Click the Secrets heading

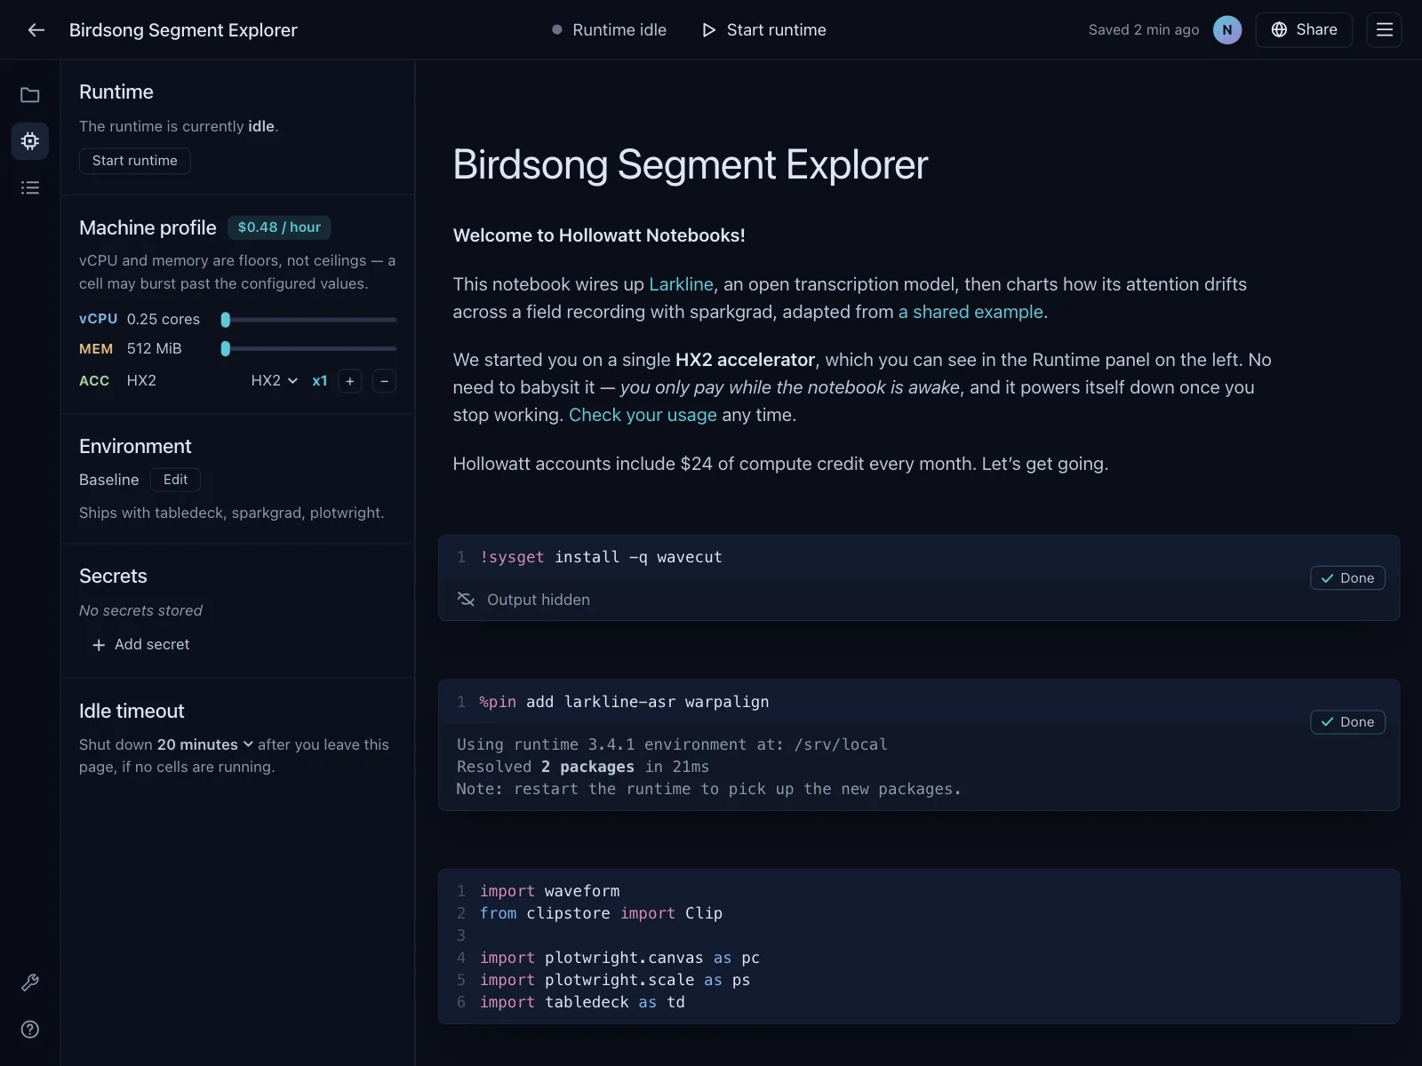point(113,576)
